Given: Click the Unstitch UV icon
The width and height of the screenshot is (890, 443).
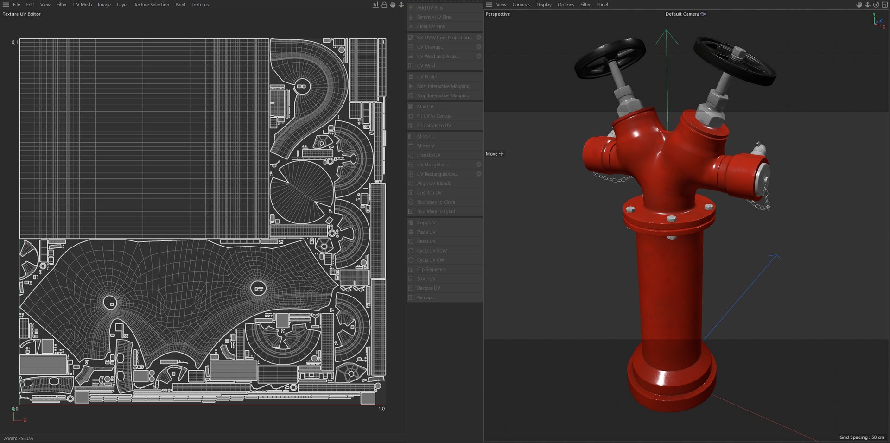Looking at the screenshot, I should [x=411, y=193].
